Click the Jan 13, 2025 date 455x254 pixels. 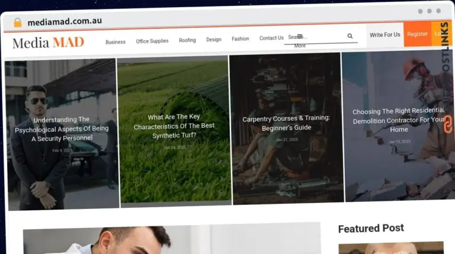coord(399,142)
